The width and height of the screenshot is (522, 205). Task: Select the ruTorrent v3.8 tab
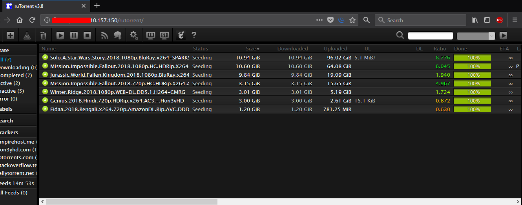click(46, 6)
